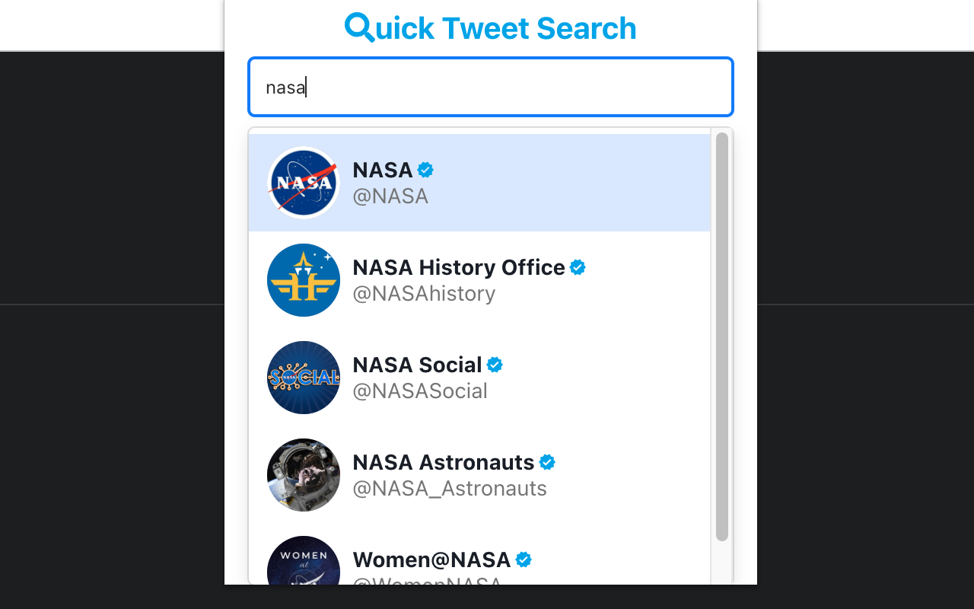Click the Quick Tweet Search heading

pyautogui.click(x=490, y=27)
